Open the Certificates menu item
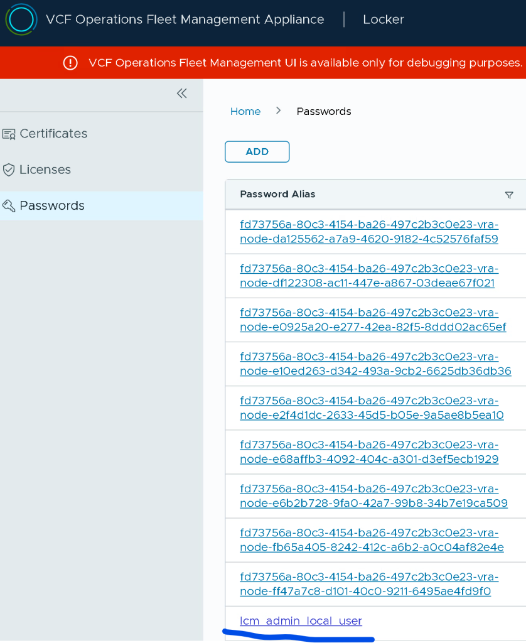Screen dimensions: 526x643 click(53, 134)
